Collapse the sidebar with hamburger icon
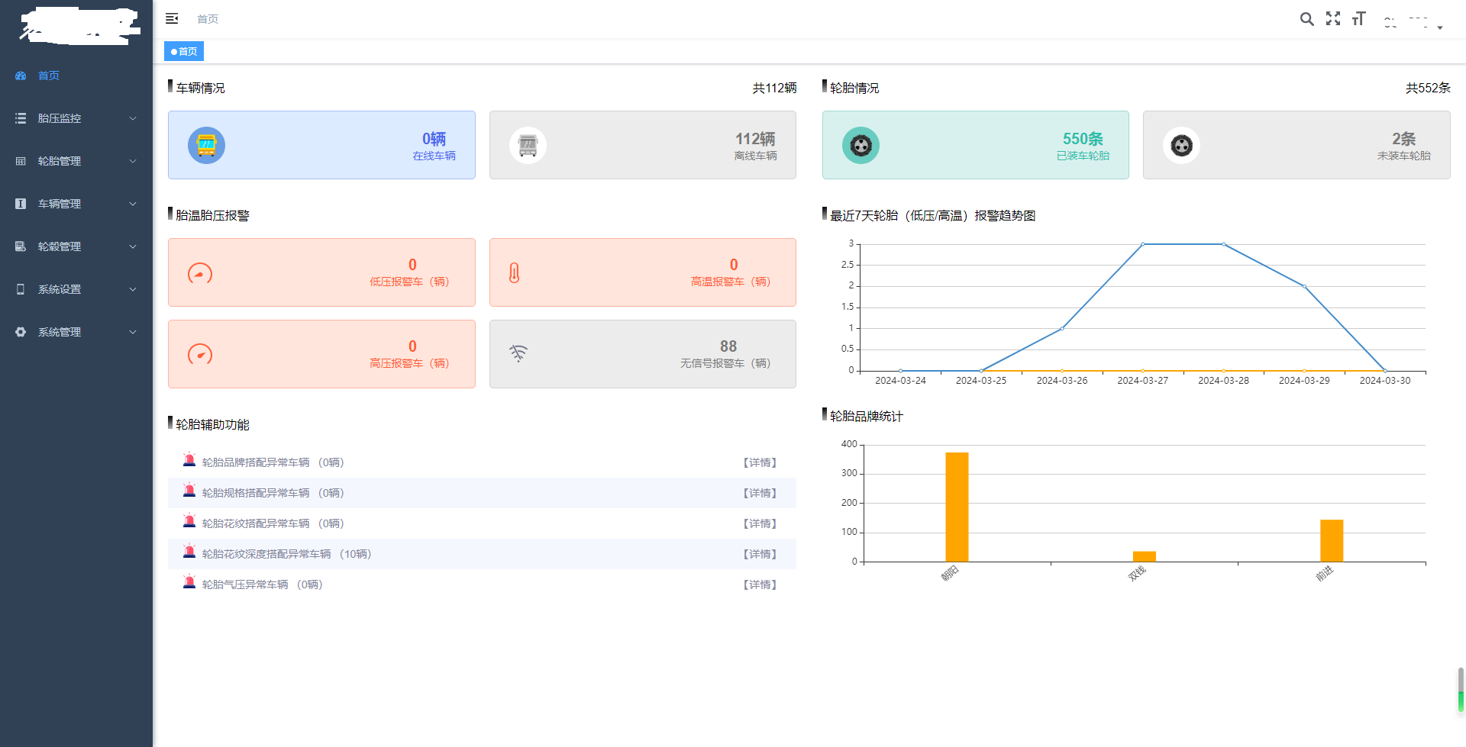Image resolution: width=1466 pixels, height=747 pixels. 172,18
